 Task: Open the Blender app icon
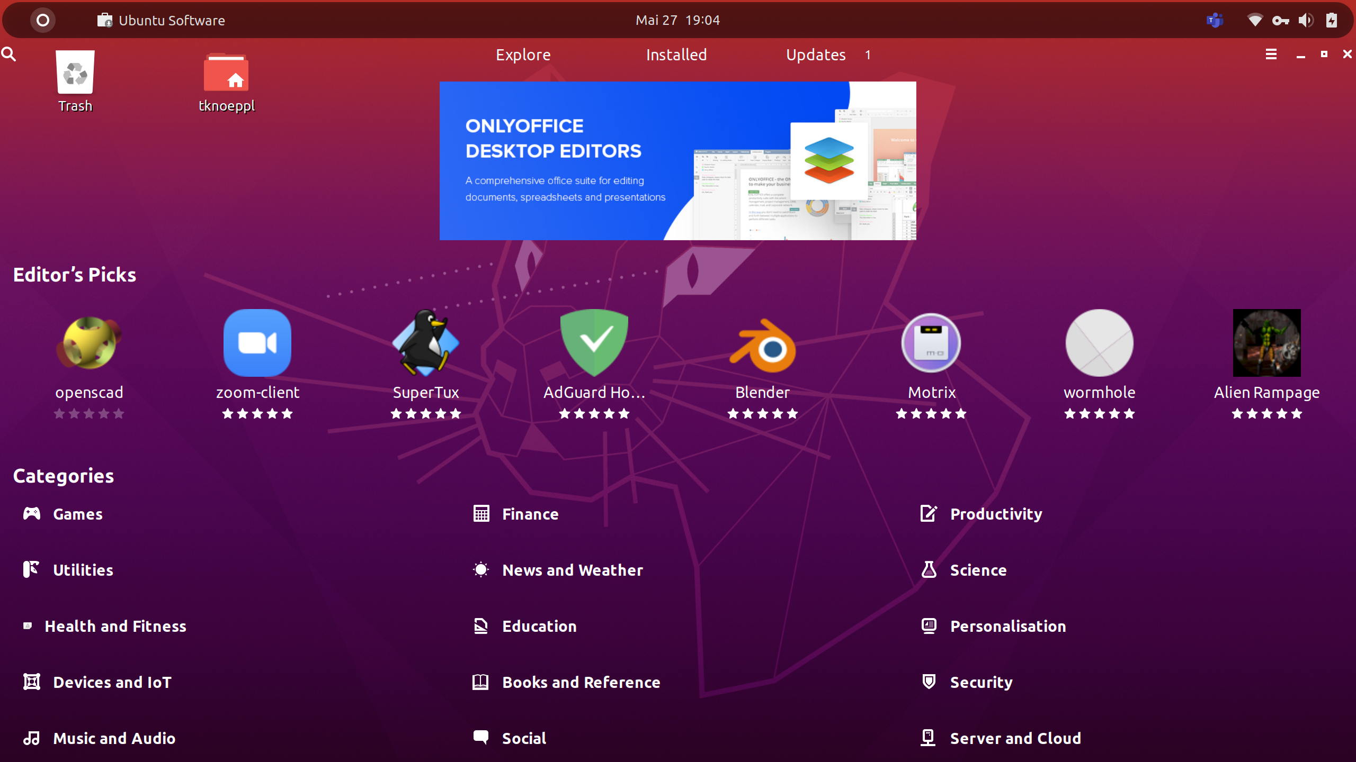[x=762, y=344]
